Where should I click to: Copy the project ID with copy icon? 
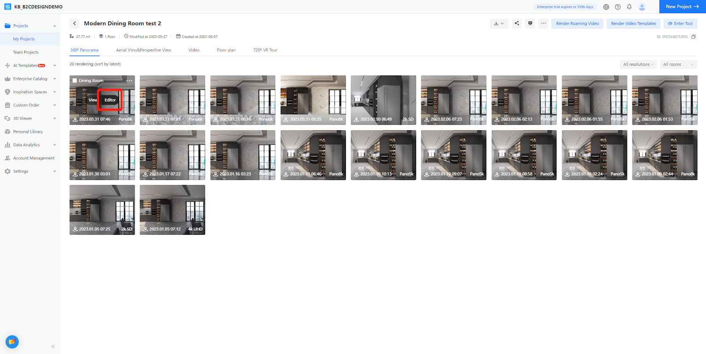pos(693,37)
